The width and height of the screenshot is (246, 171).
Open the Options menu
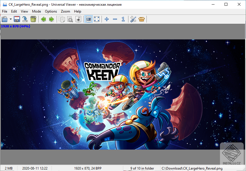point(51,11)
